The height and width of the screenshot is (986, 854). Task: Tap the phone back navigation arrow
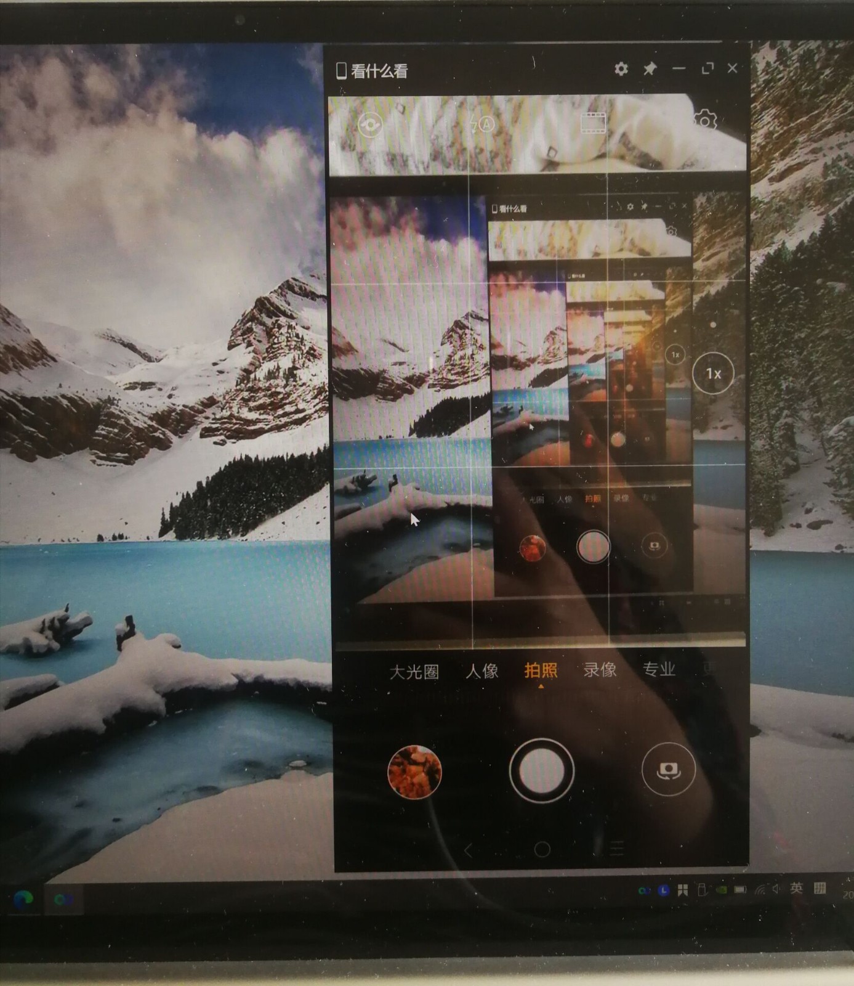tap(468, 851)
